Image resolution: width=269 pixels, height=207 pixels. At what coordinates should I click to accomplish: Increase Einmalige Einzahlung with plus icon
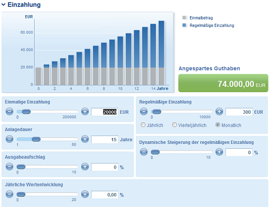[85, 112]
